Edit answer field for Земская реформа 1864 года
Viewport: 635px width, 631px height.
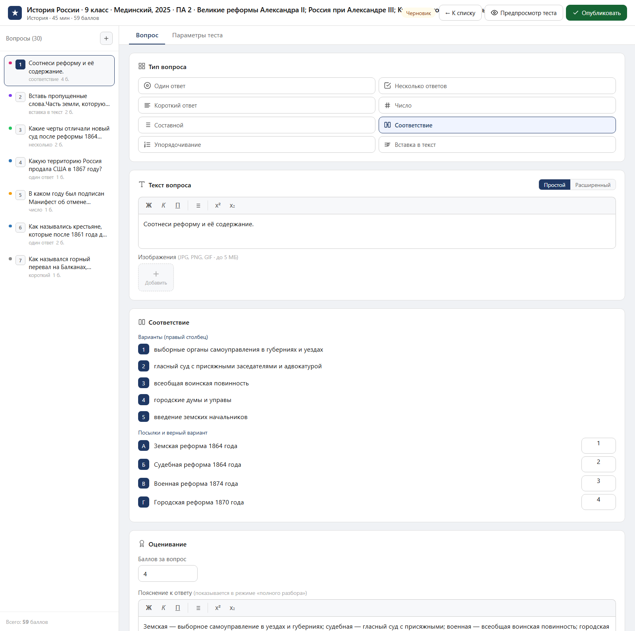tap(598, 446)
